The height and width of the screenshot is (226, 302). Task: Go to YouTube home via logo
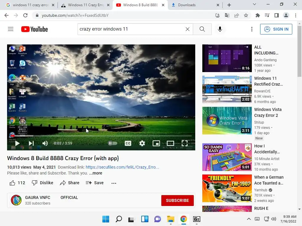(x=35, y=29)
